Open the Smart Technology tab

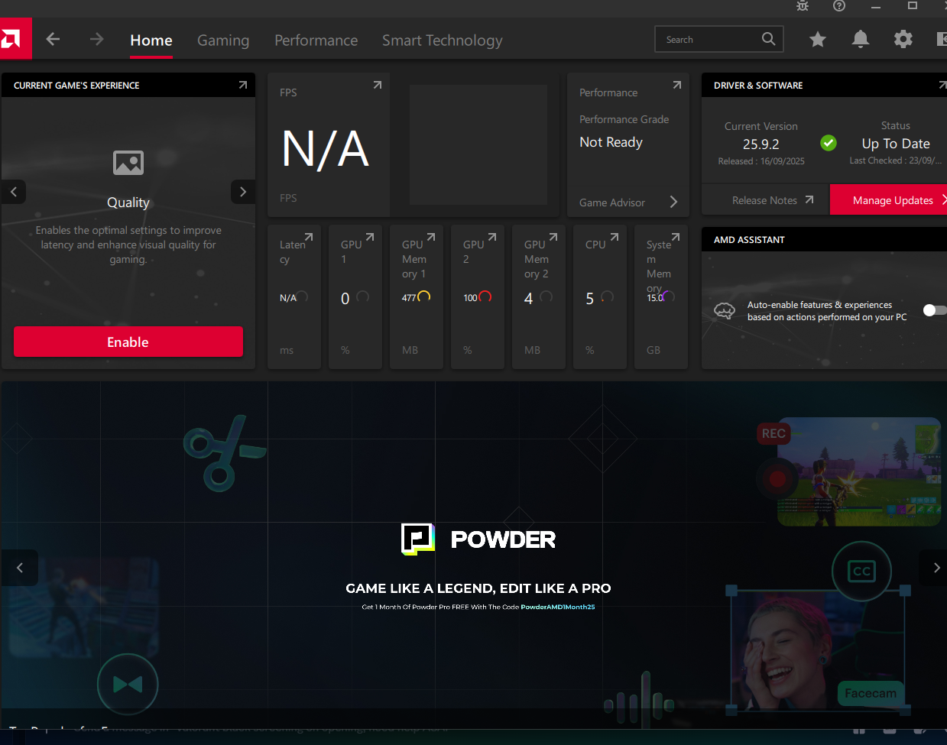click(x=443, y=40)
